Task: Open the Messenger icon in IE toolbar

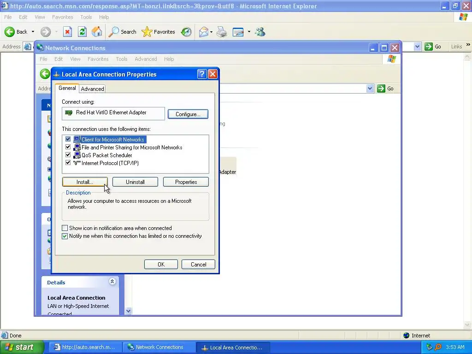Action: (260, 32)
